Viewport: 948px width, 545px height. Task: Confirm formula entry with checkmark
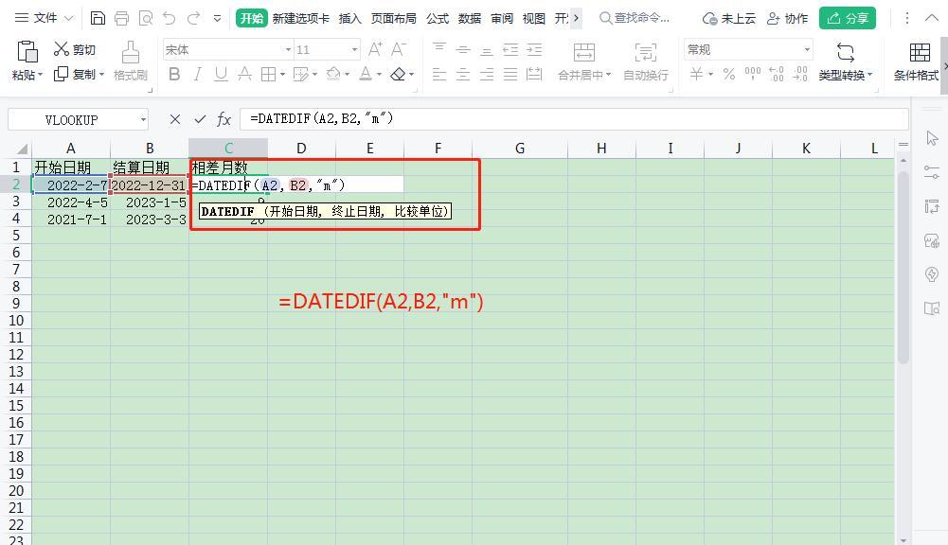click(200, 119)
